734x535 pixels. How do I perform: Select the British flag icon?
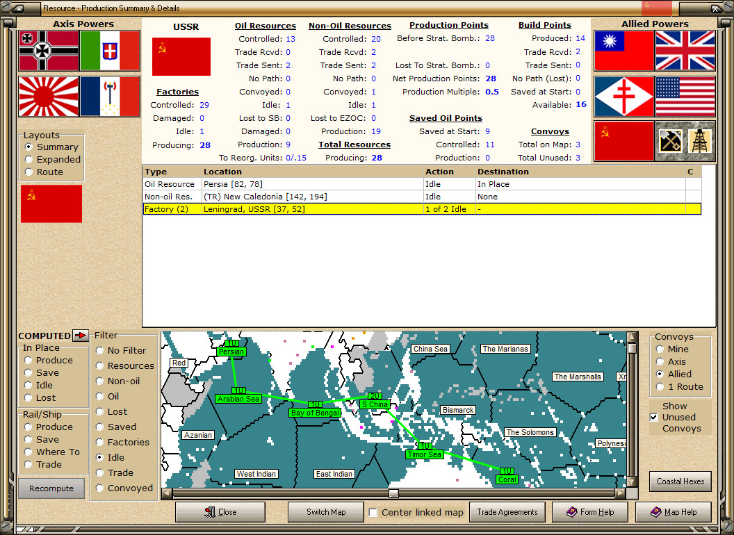685,52
